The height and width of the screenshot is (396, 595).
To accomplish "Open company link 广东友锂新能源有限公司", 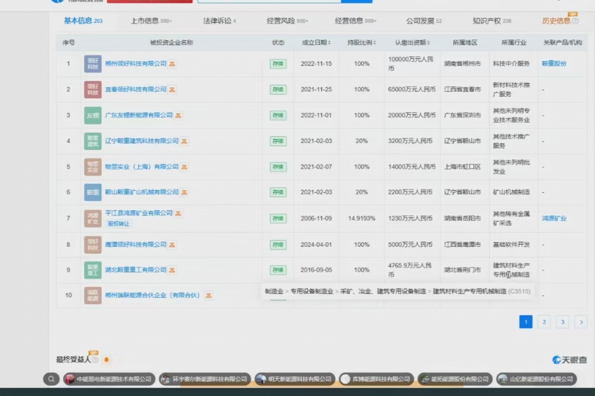I will pos(139,115).
